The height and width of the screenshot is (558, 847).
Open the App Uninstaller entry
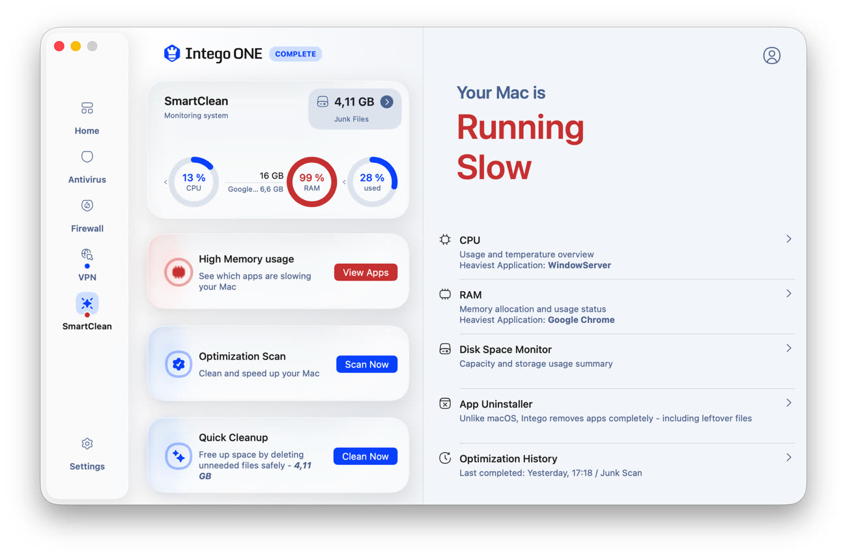tap(495, 404)
